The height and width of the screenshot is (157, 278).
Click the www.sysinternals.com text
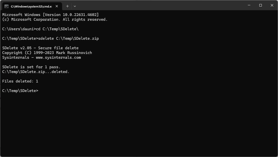point(58,57)
